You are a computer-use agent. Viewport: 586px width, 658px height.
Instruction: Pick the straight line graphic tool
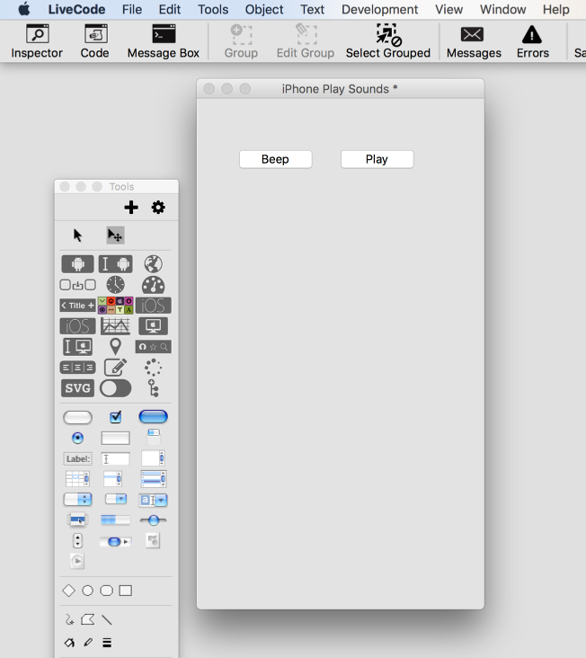(x=107, y=619)
